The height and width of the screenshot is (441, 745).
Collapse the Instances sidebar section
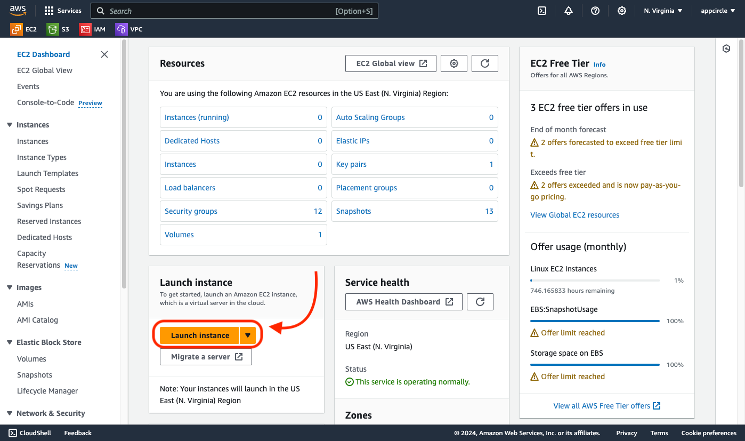tap(10, 125)
